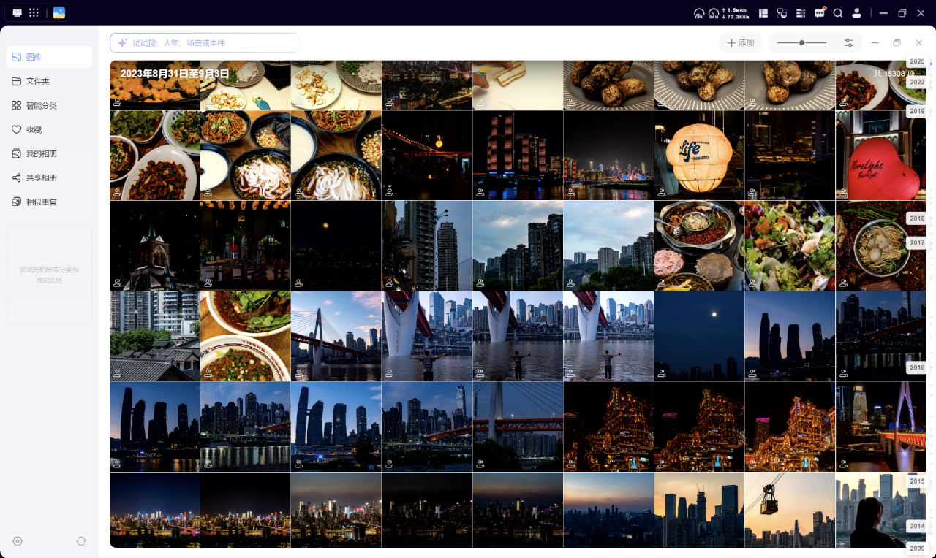This screenshot has width=936, height=558.
Task: Jump to year 2018 on the timeline
Action: click(917, 218)
